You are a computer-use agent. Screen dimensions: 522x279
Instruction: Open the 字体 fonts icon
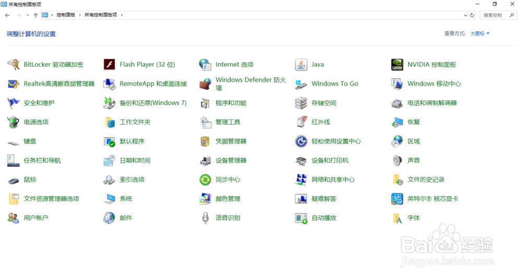click(x=397, y=218)
